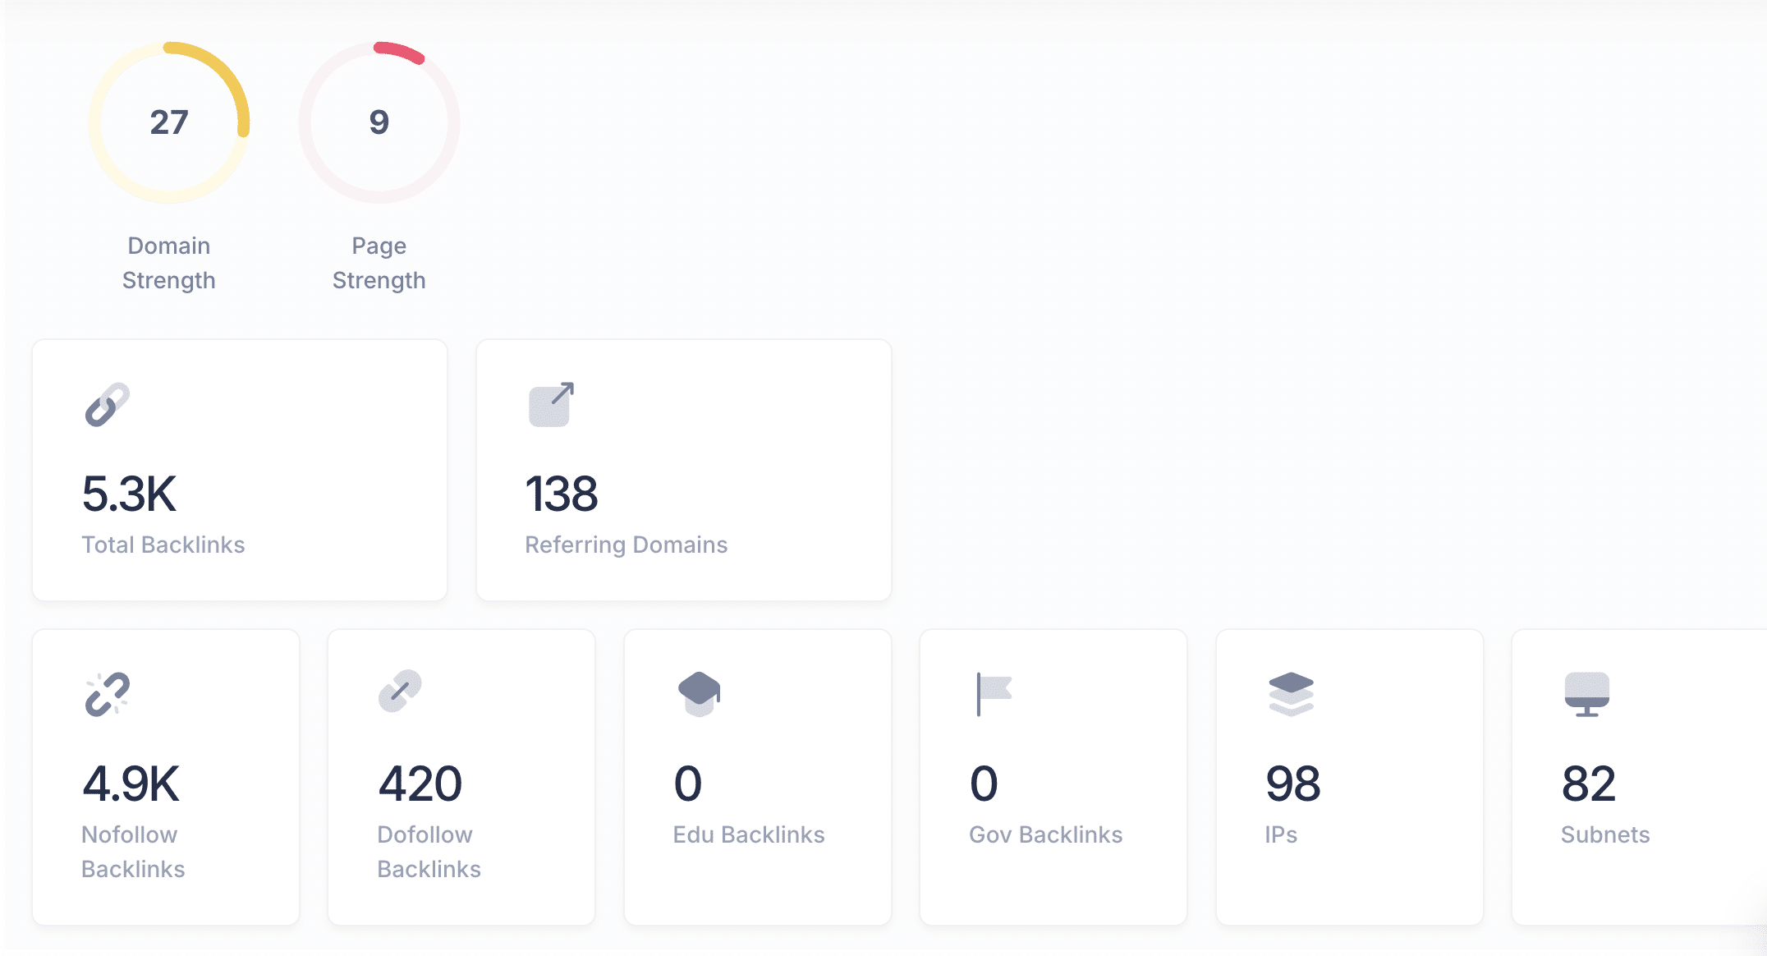Click the 82 Subnets count

[1588, 784]
